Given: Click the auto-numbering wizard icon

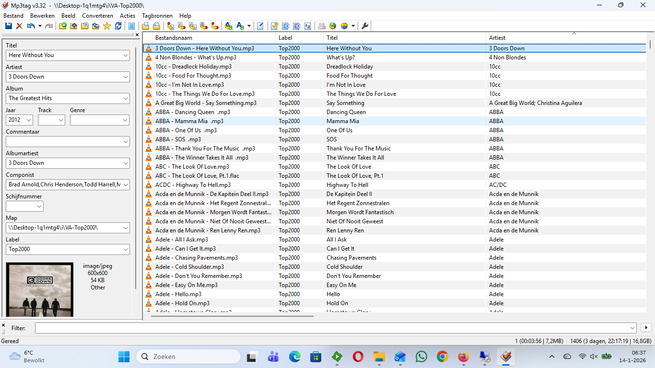Looking at the screenshot, I should [x=307, y=26].
